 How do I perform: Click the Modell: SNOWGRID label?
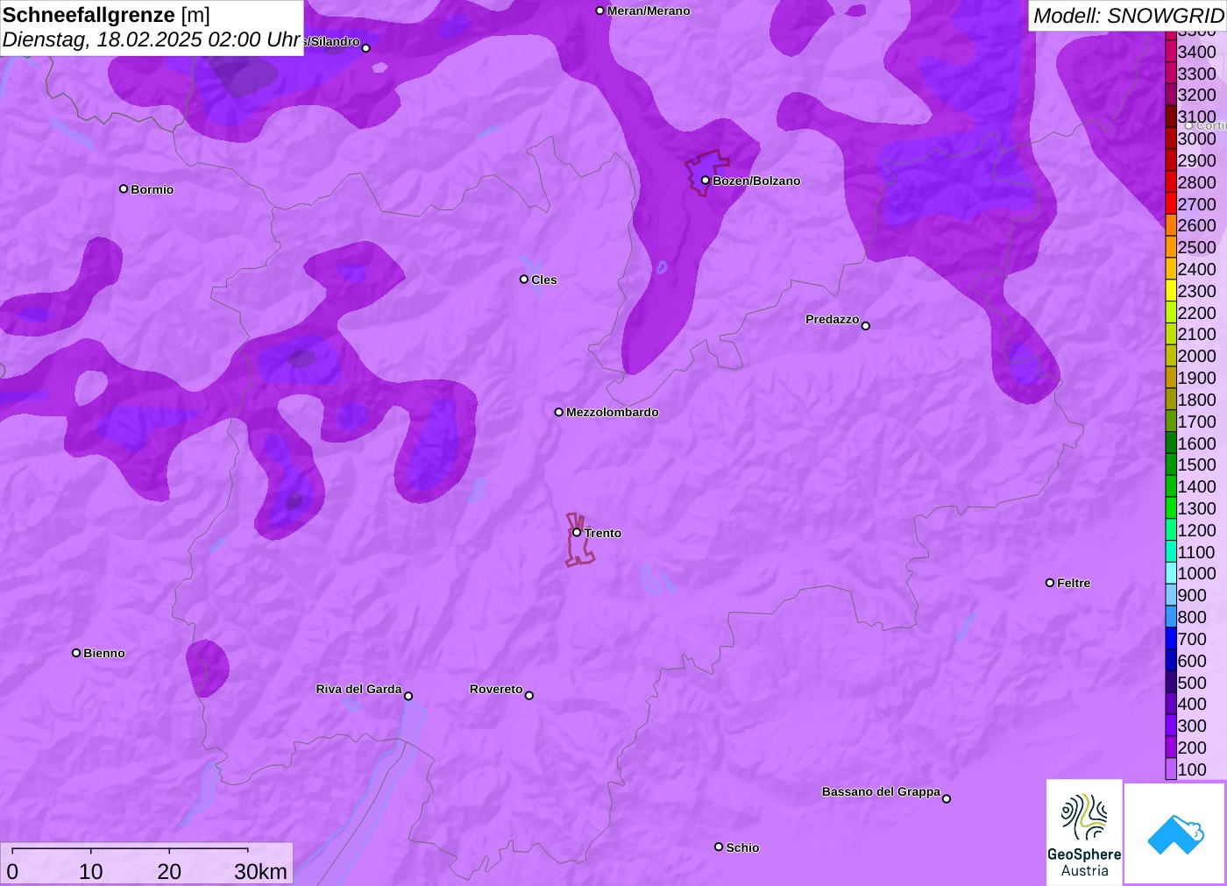point(1128,16)
